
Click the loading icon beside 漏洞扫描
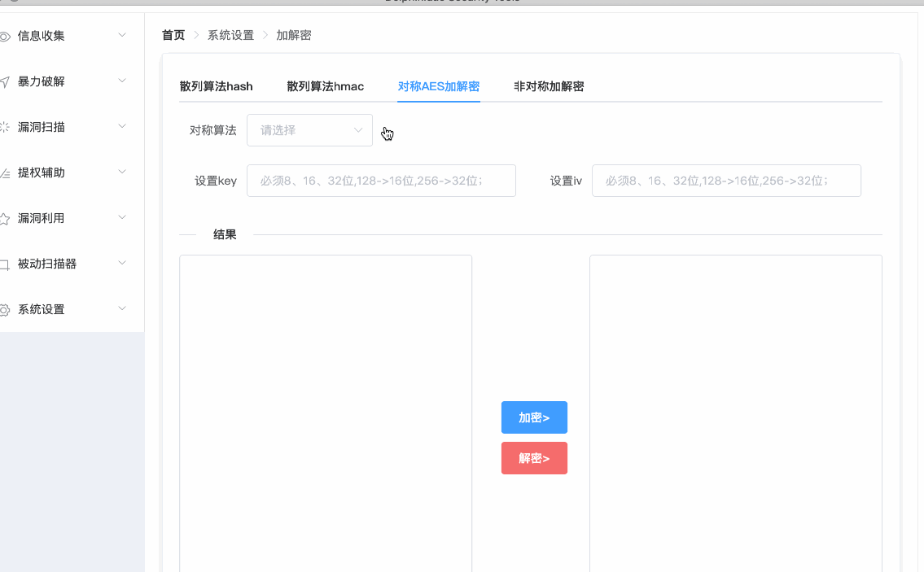click(x=5, y=127)
